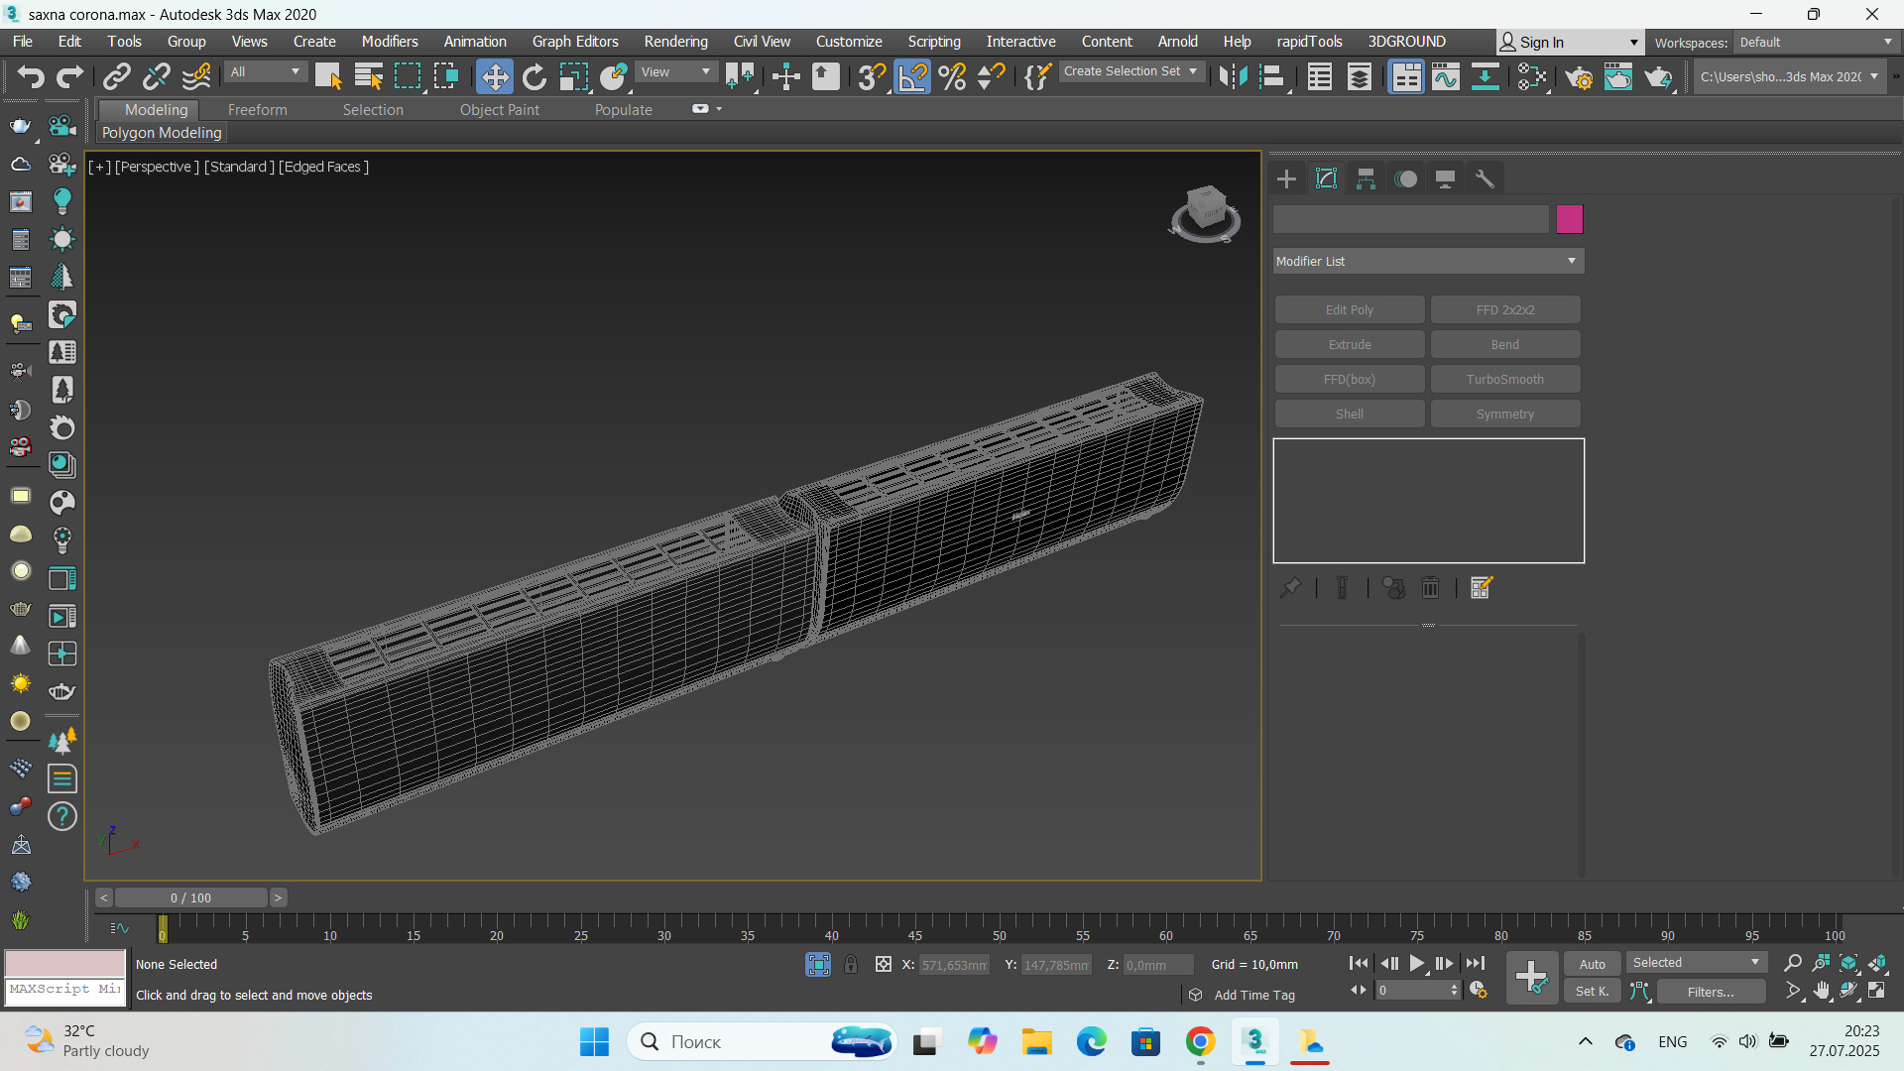The height and width of the screenshot is (1071, 1904).
Task: Click the Zoom Extents All icon
Action: coord(1877,963)
